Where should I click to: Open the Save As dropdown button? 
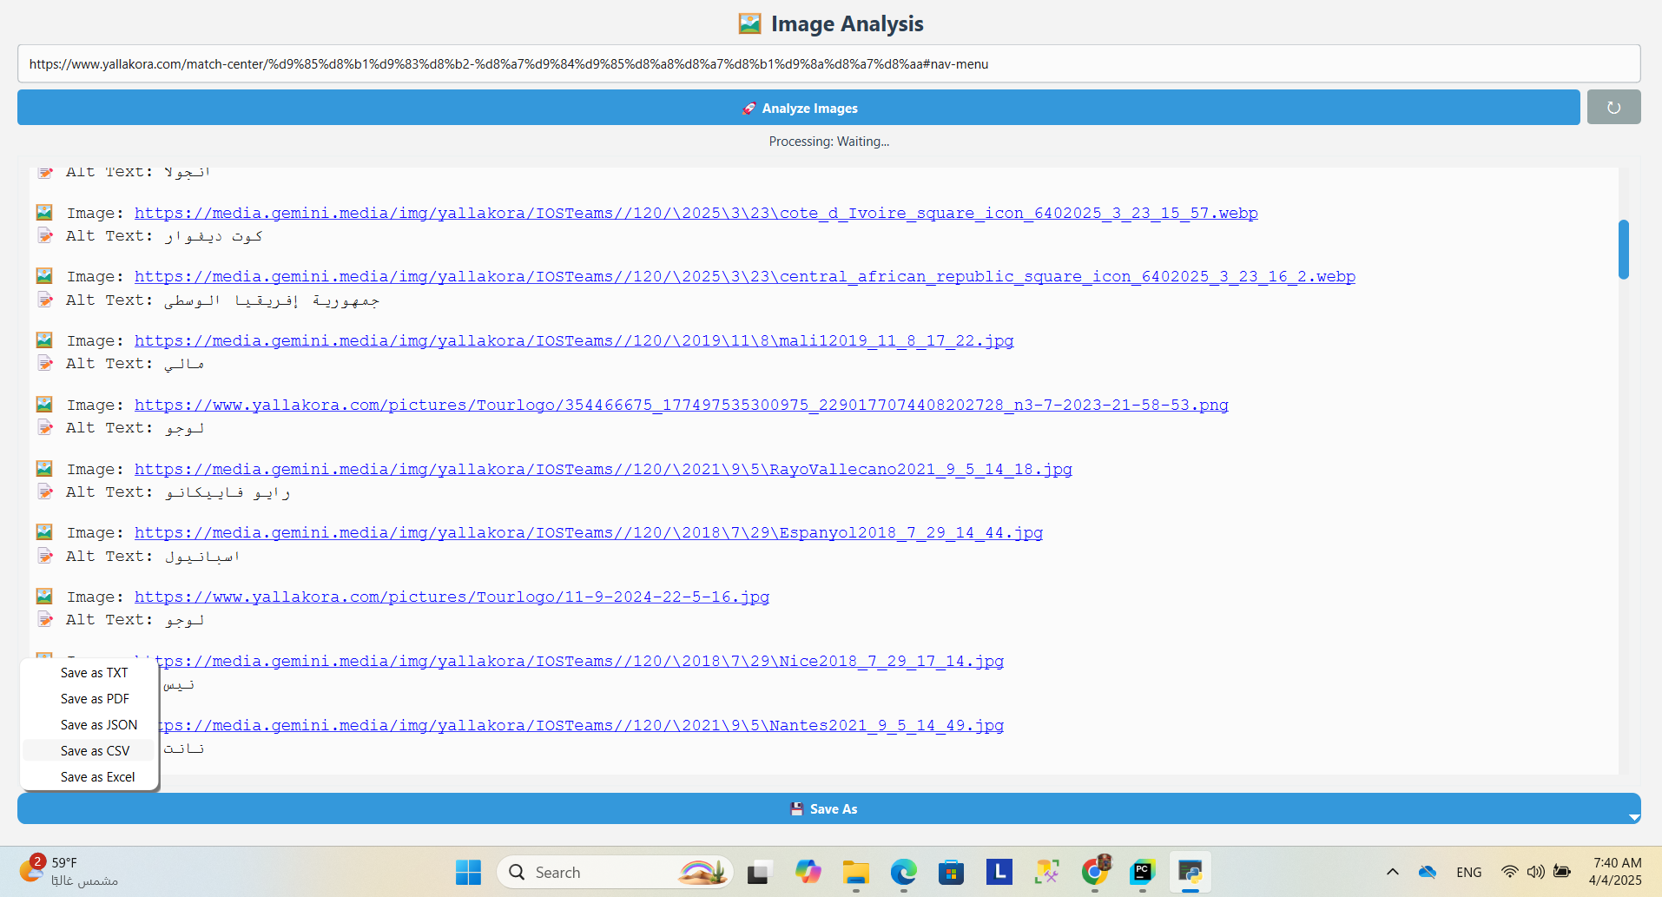pyautogui.click(x=828, y=808)
